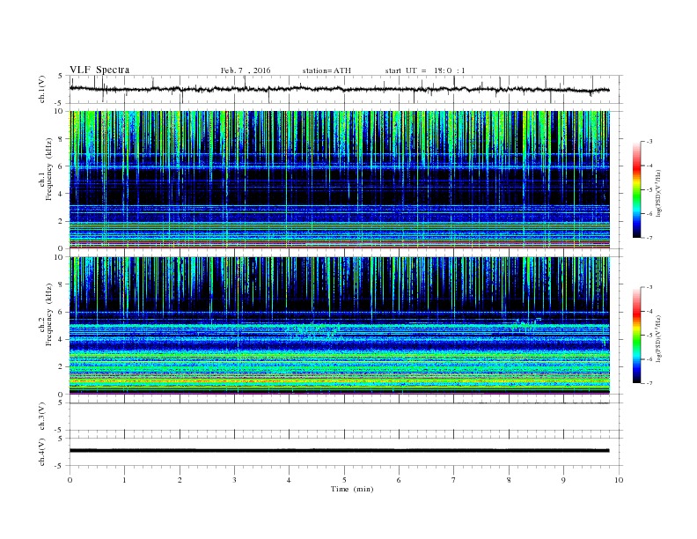Click the ch.2 spectrogram panel
The width and height of the screenshot is (697, 539).
point(340,325)
